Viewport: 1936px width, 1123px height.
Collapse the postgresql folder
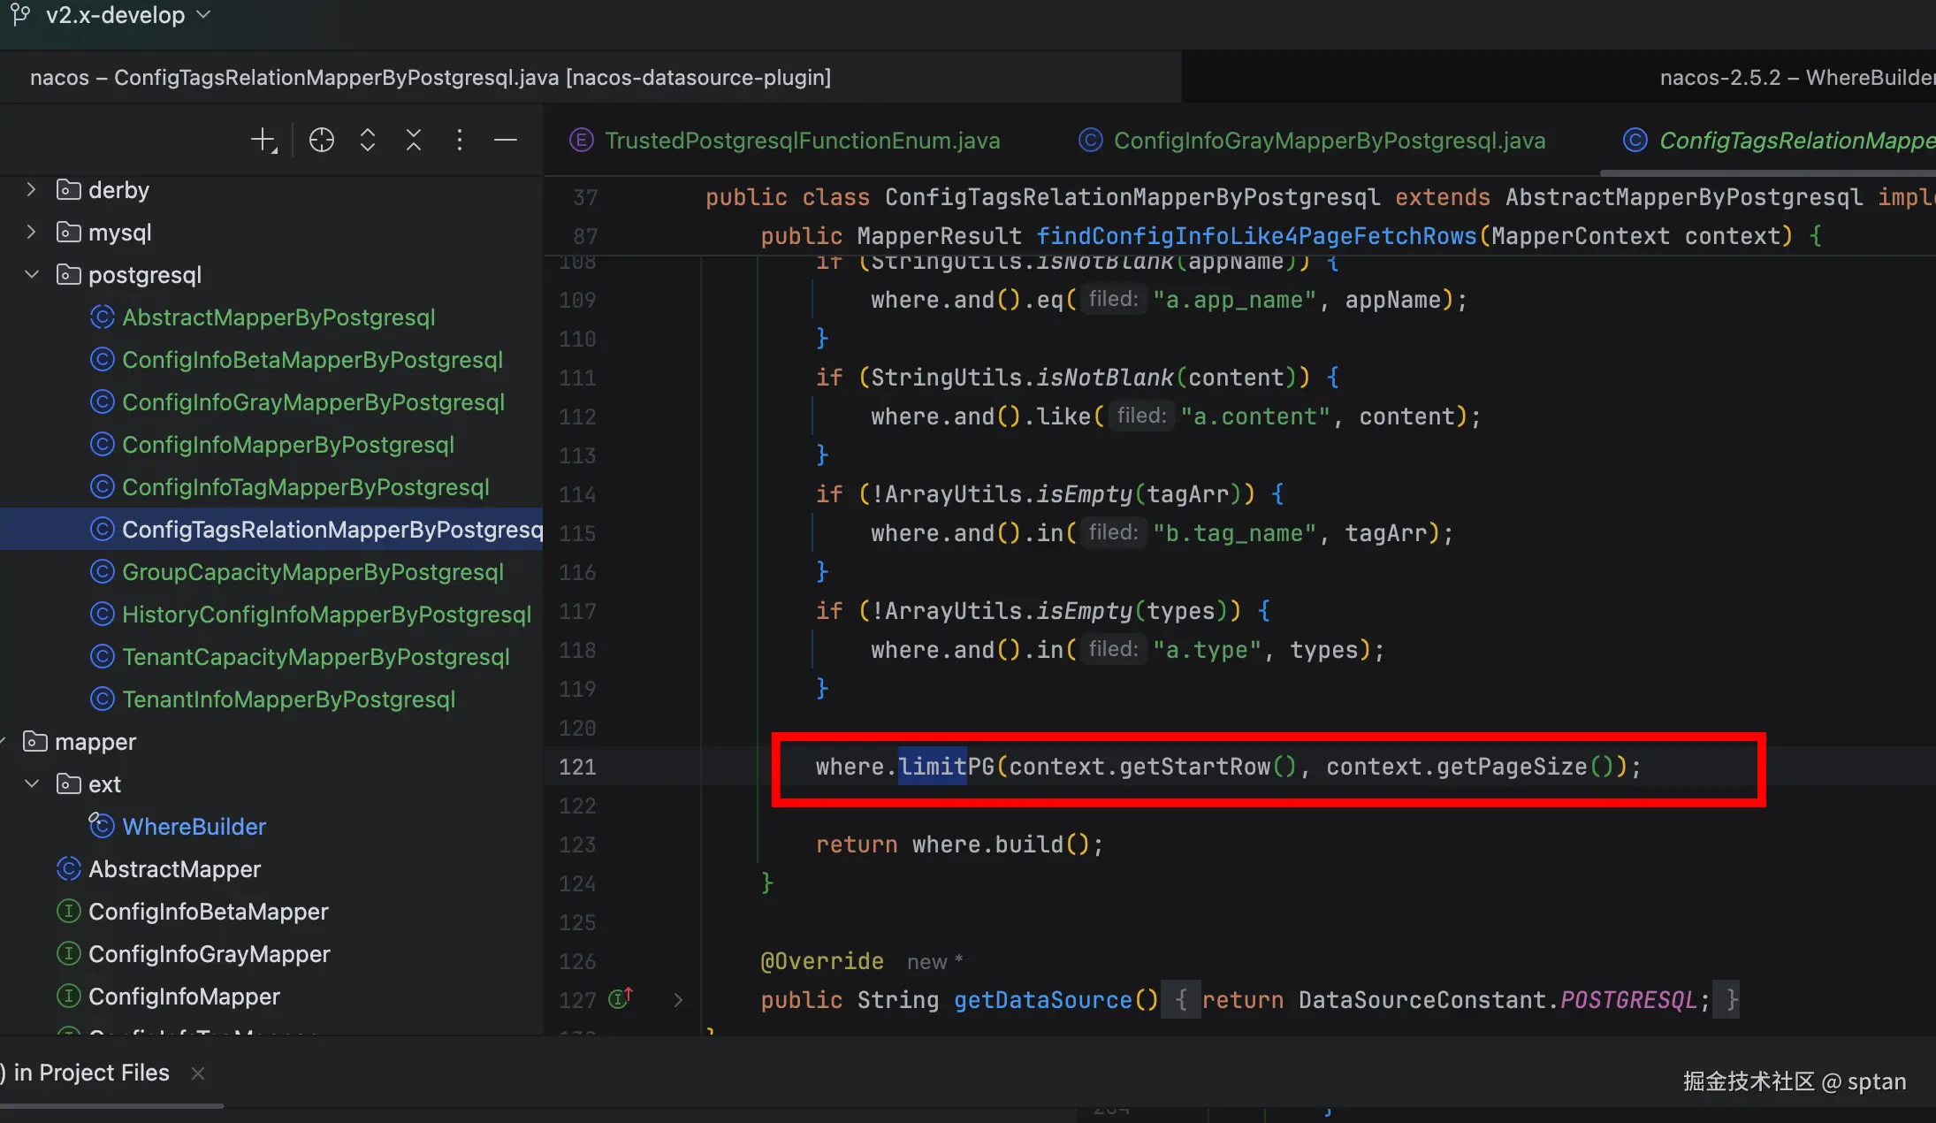[32, 274]
